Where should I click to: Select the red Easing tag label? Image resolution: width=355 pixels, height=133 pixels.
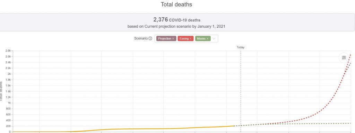pos(184,39)
